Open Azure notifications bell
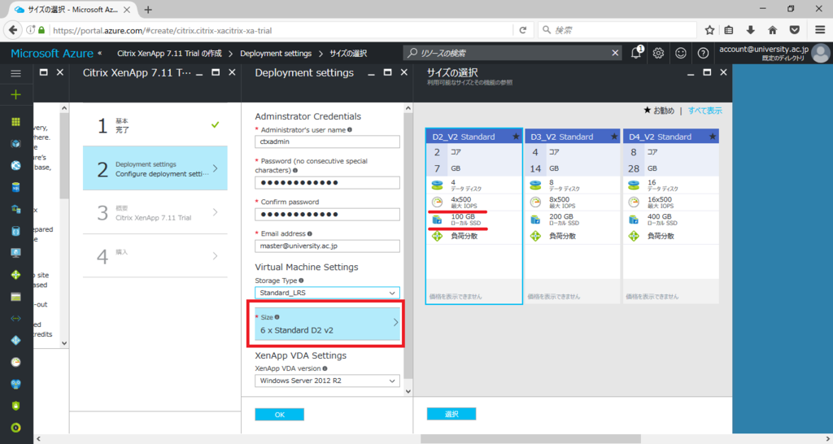 [636, 53]
